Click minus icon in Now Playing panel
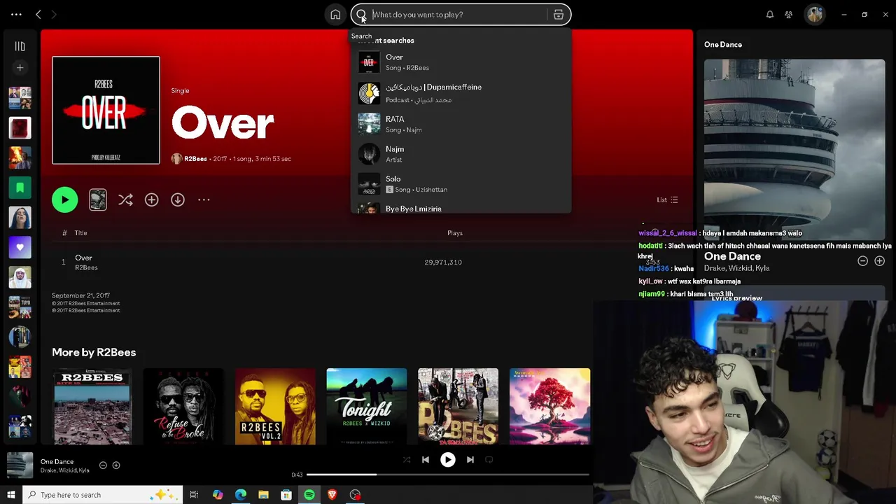 coord(862,261)
